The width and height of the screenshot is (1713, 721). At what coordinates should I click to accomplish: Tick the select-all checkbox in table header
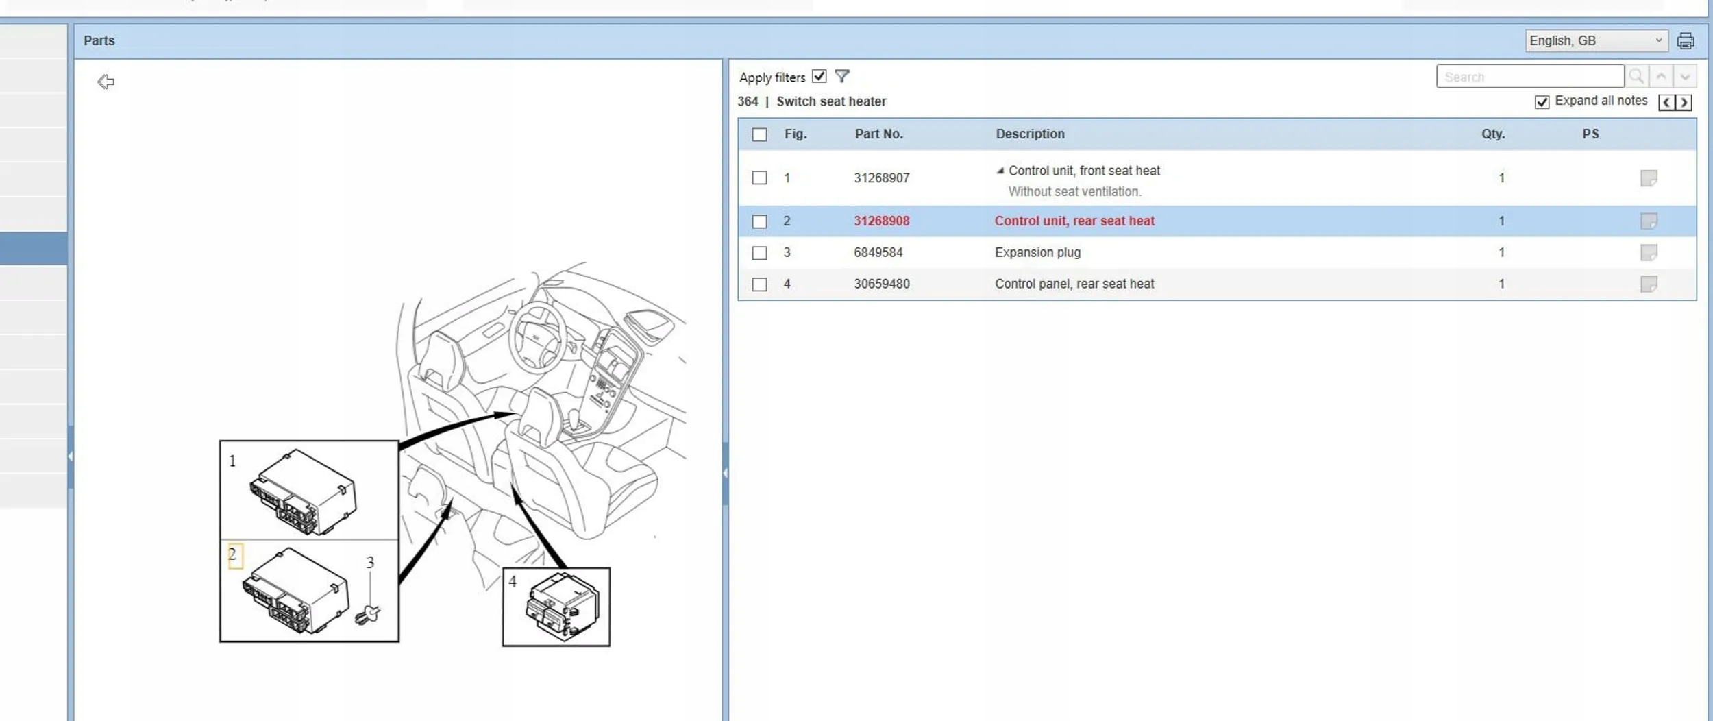(x=759, y=134)
